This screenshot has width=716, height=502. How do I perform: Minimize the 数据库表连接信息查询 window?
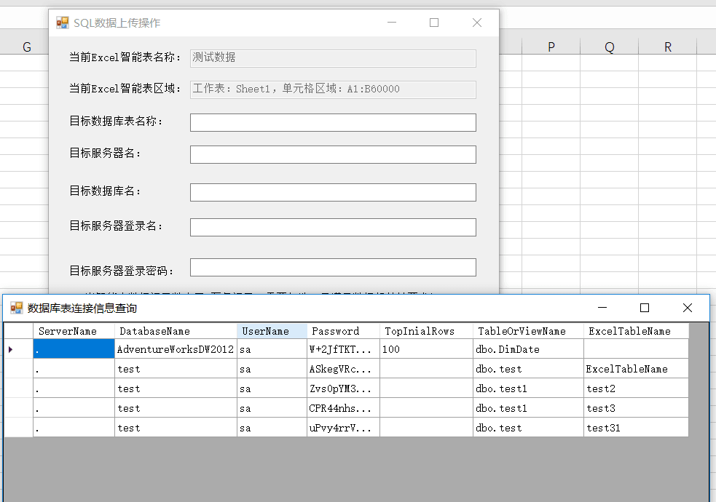click(x=602, y=308)
